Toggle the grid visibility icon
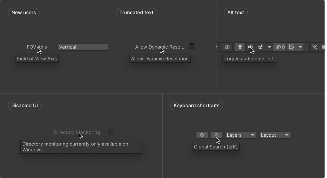 click(x=291, y=47)
